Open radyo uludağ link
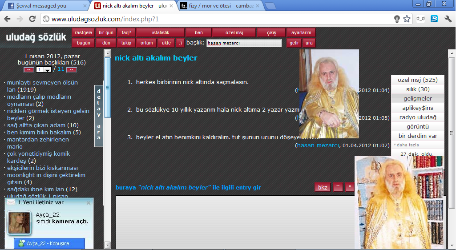Viewport: 456px width, 250px height. (418, 117)
